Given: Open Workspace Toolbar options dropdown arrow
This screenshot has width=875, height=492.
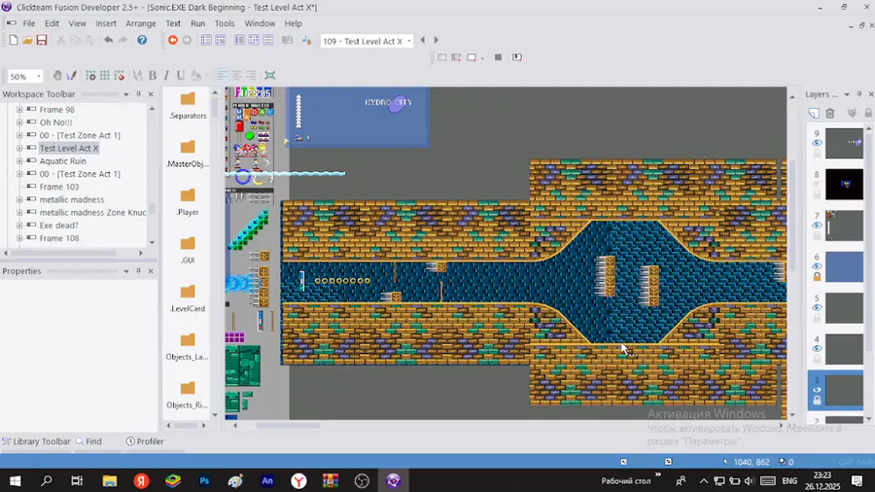Looking at the screenshot, I should pos(126,94).
